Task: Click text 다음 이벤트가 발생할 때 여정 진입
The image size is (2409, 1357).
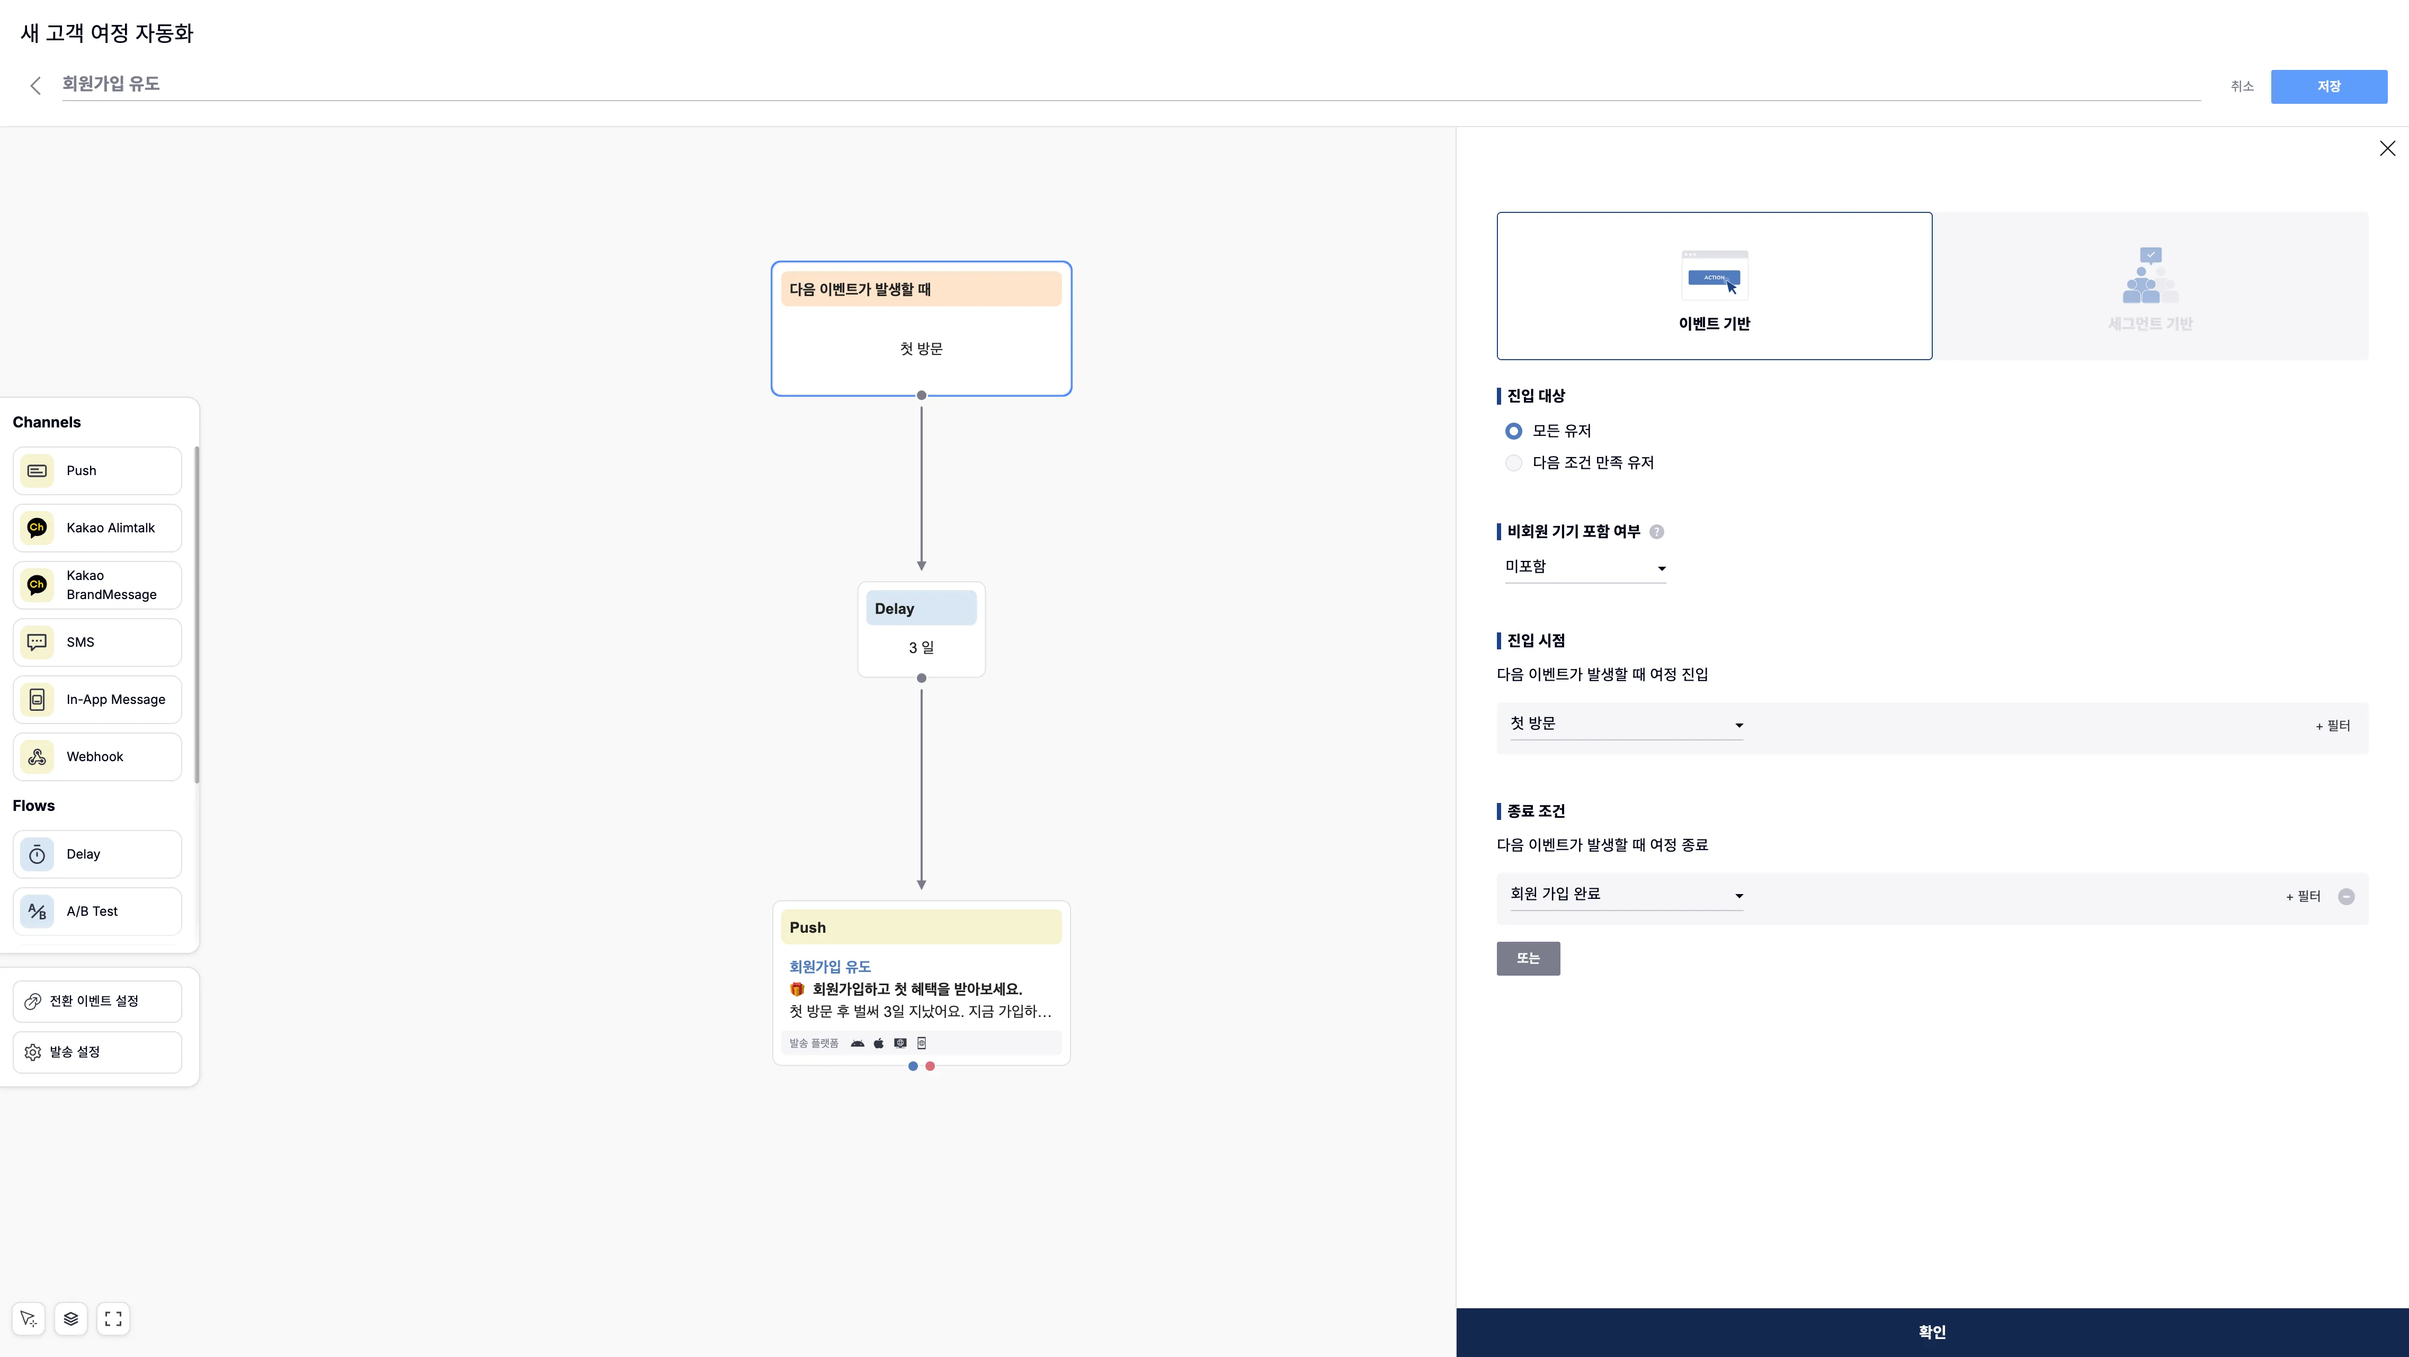Action: 1602,674
